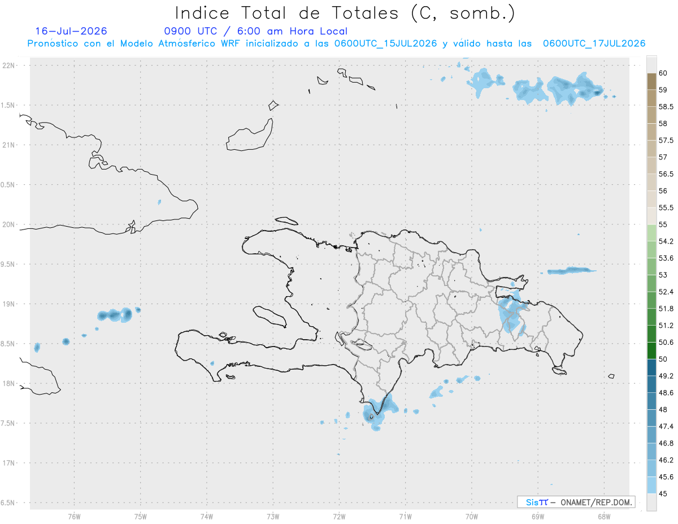Click the legend value "58.5"

[x=666, y=107]
